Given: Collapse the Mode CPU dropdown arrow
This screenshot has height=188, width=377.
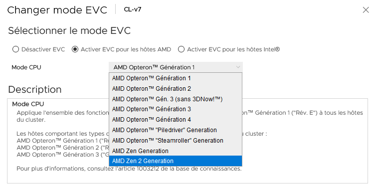Looking at the screenshot, I should [238, 67].
